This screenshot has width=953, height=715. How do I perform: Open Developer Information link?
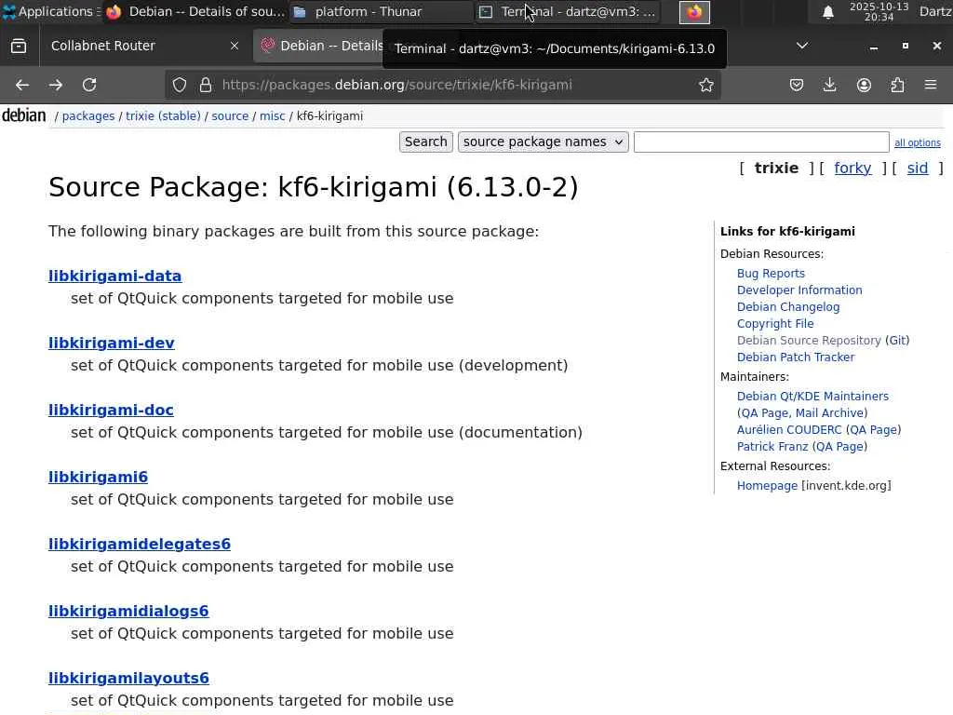pyautogui.click(x=799, y=290)
